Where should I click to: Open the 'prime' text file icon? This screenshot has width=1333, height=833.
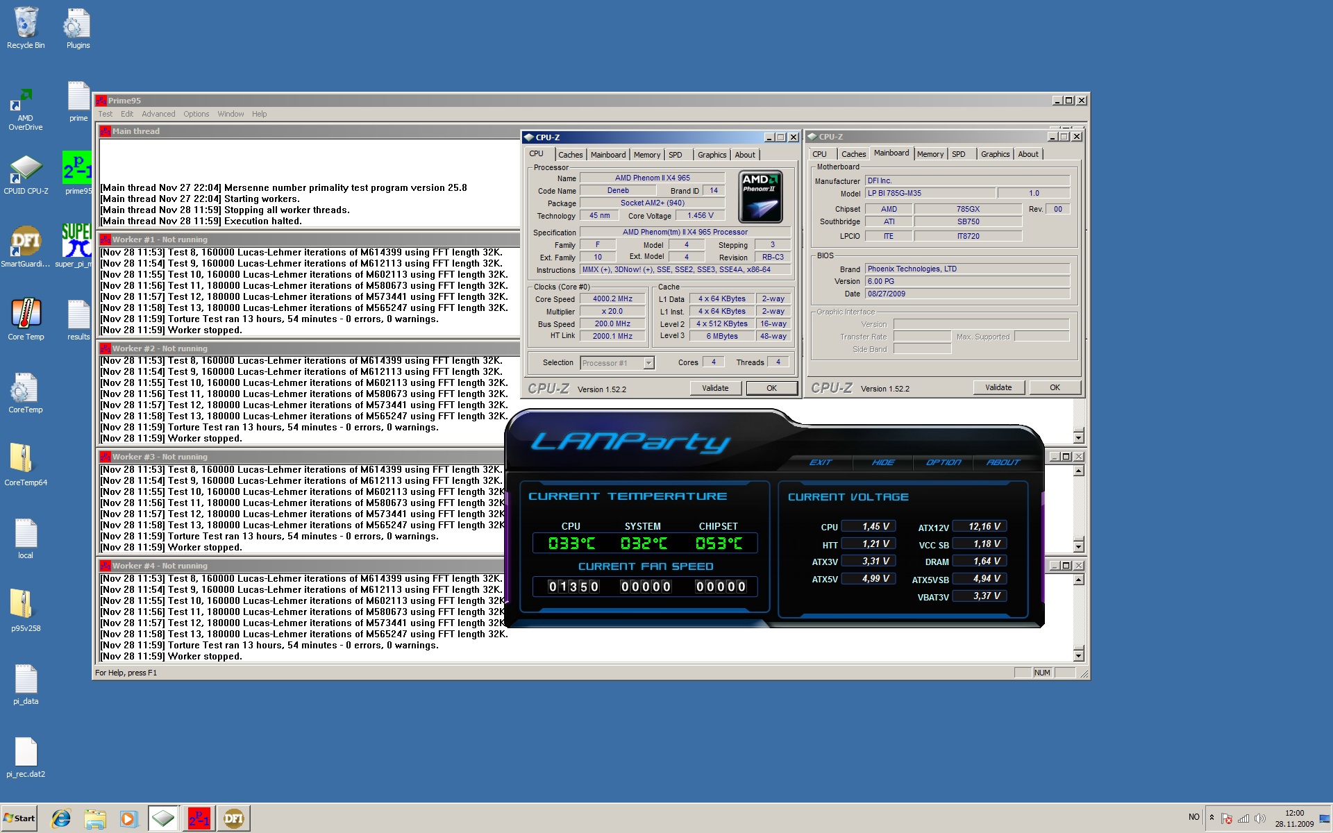[x=78, y=102]
